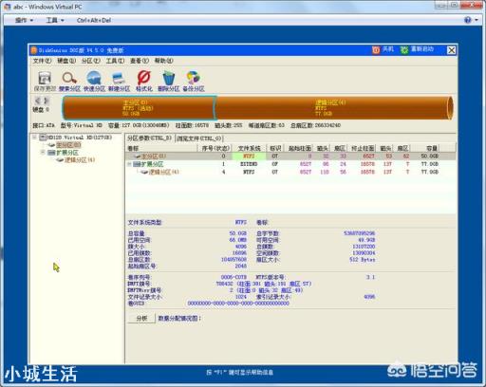486x387 pixels.
Task: Open the 分区(P) menu
Action: (x=91, y=61)
